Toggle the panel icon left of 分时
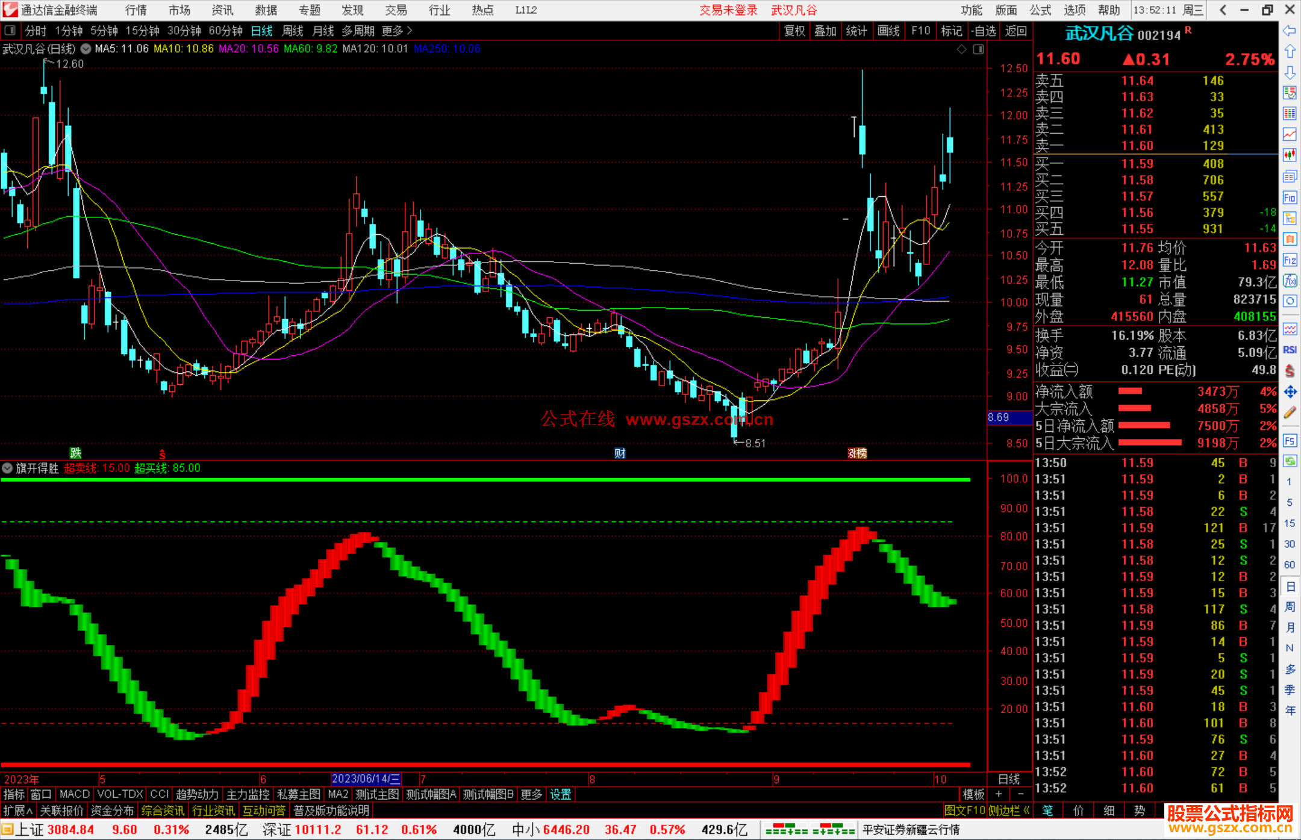This screenshot has height=840, width=1301. pyautogui.click(x=10, y=31)
